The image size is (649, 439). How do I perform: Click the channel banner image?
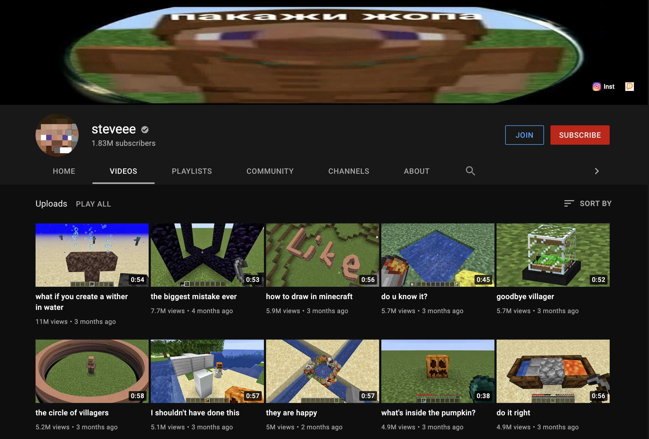[x=324, y=52]
